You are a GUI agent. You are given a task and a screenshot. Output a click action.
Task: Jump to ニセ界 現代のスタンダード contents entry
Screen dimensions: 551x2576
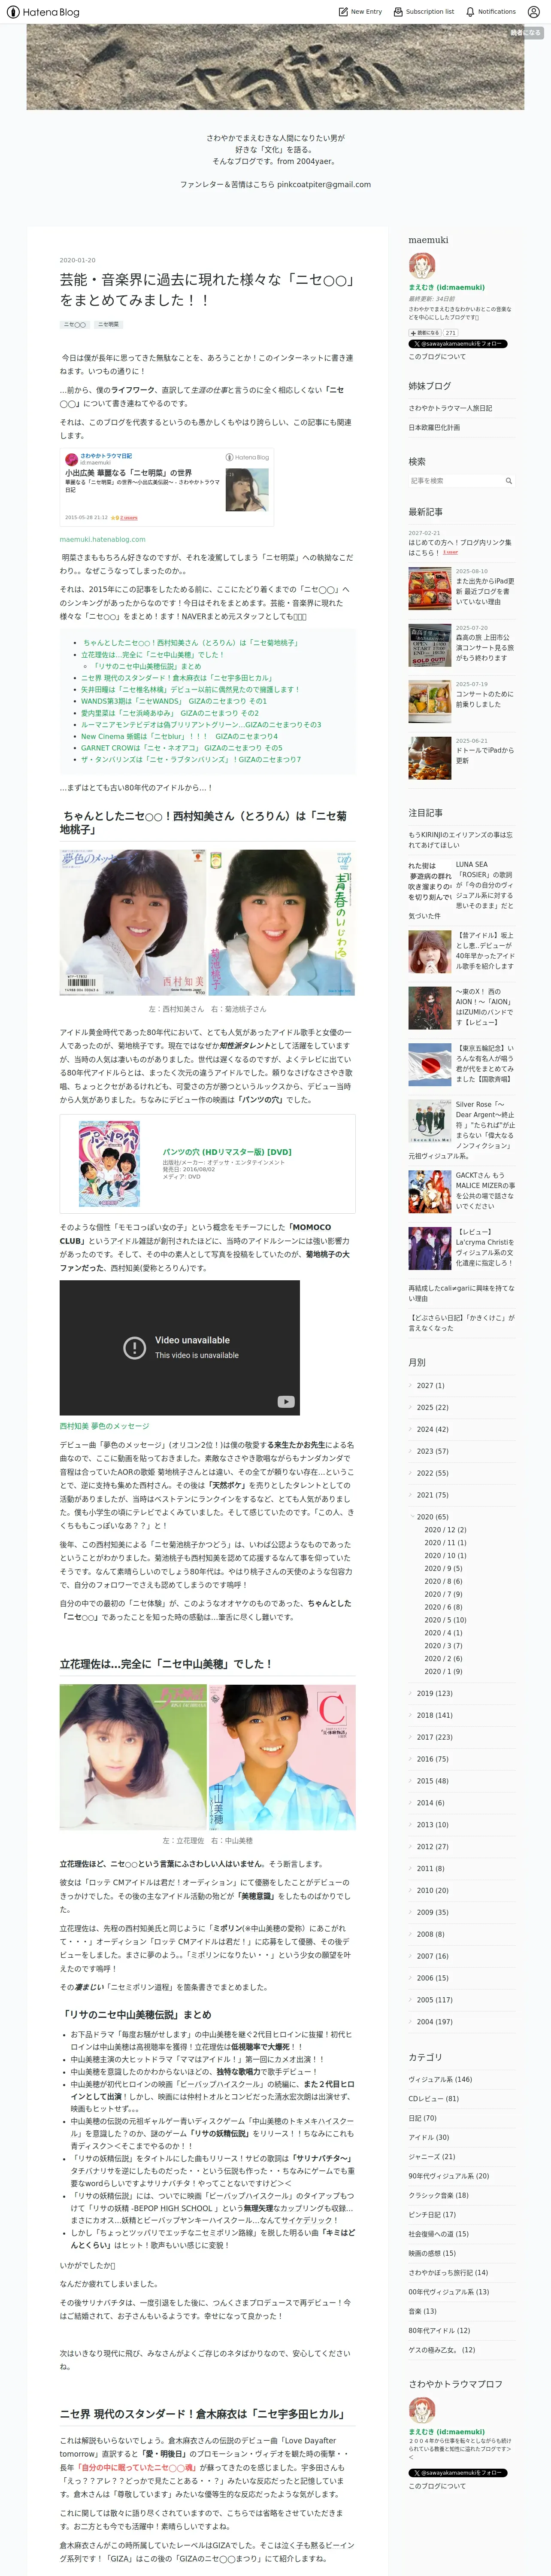pyautogui.click(x=176, y=678)
